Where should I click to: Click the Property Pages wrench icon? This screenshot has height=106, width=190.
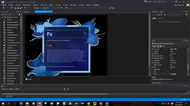pos(164,46)
